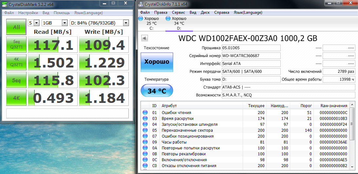
Task: Click the ID column header
Action: tap(154, 106)
